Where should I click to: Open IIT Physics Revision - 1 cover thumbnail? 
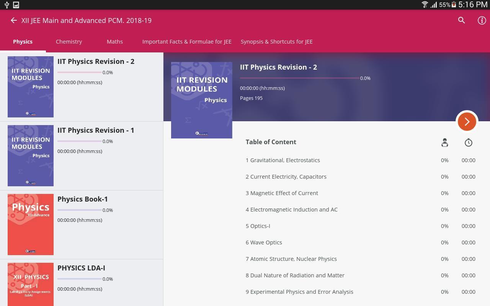click(31, 156)
